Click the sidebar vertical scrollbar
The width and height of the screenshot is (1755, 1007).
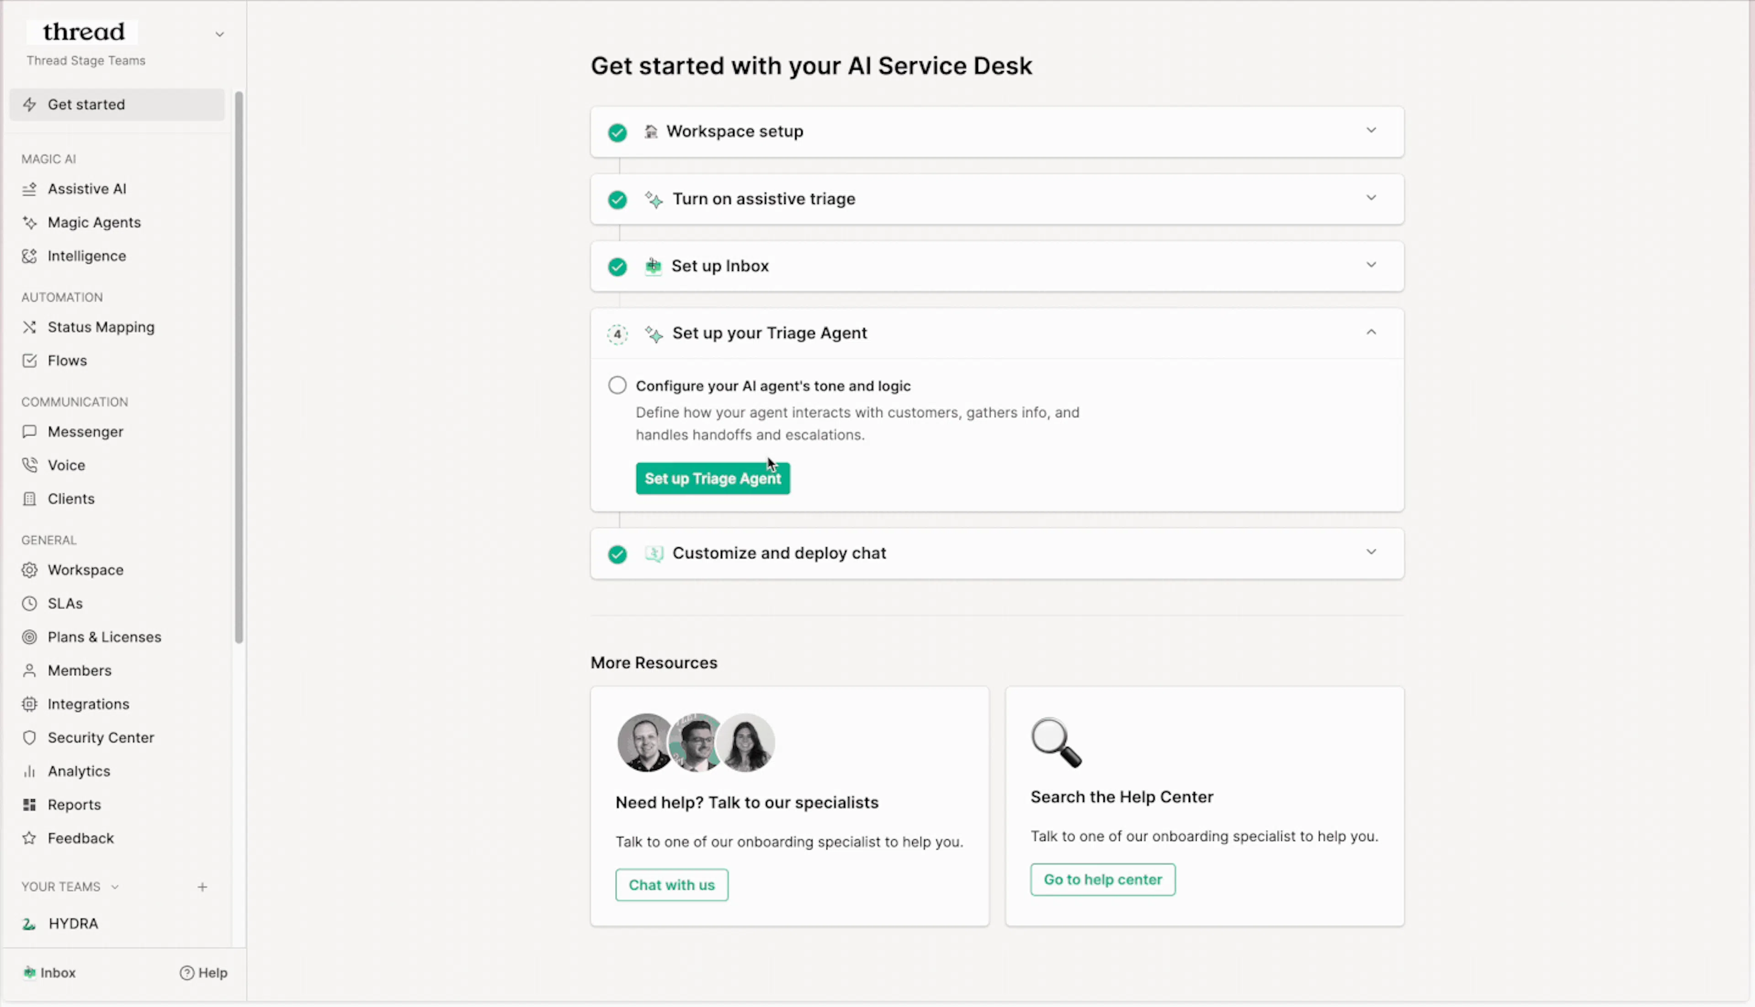pyautogui.click(x=239, y=367)
